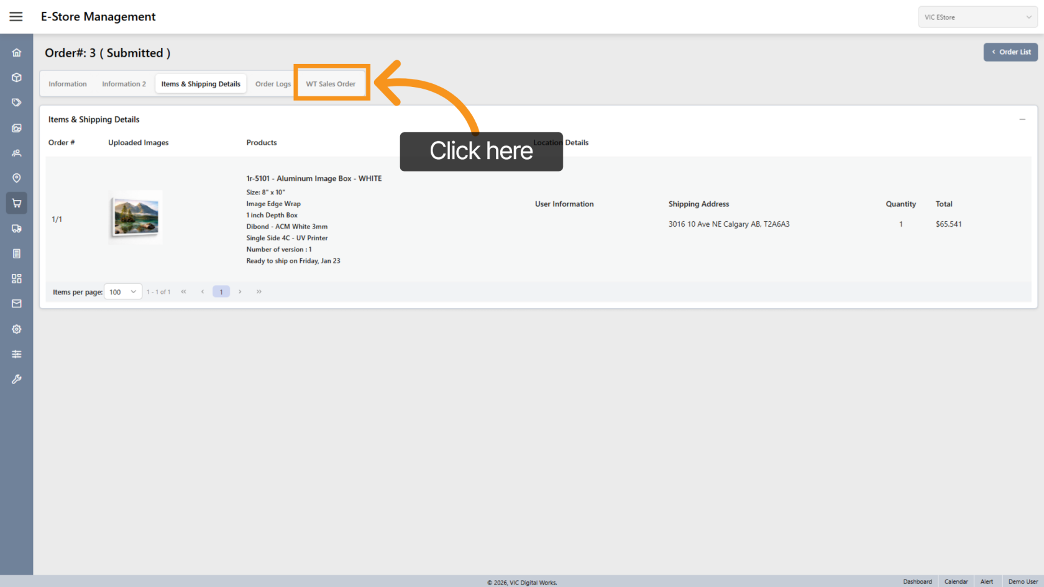The height and width of the screenshot is (587, 1044).
Task: Click the envelope mail sidebar icon
Action: tap(17, 304)
